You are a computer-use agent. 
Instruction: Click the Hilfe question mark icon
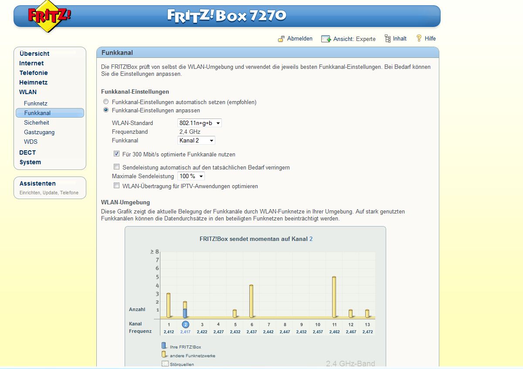pyautogui.click(x=419, y=38)
